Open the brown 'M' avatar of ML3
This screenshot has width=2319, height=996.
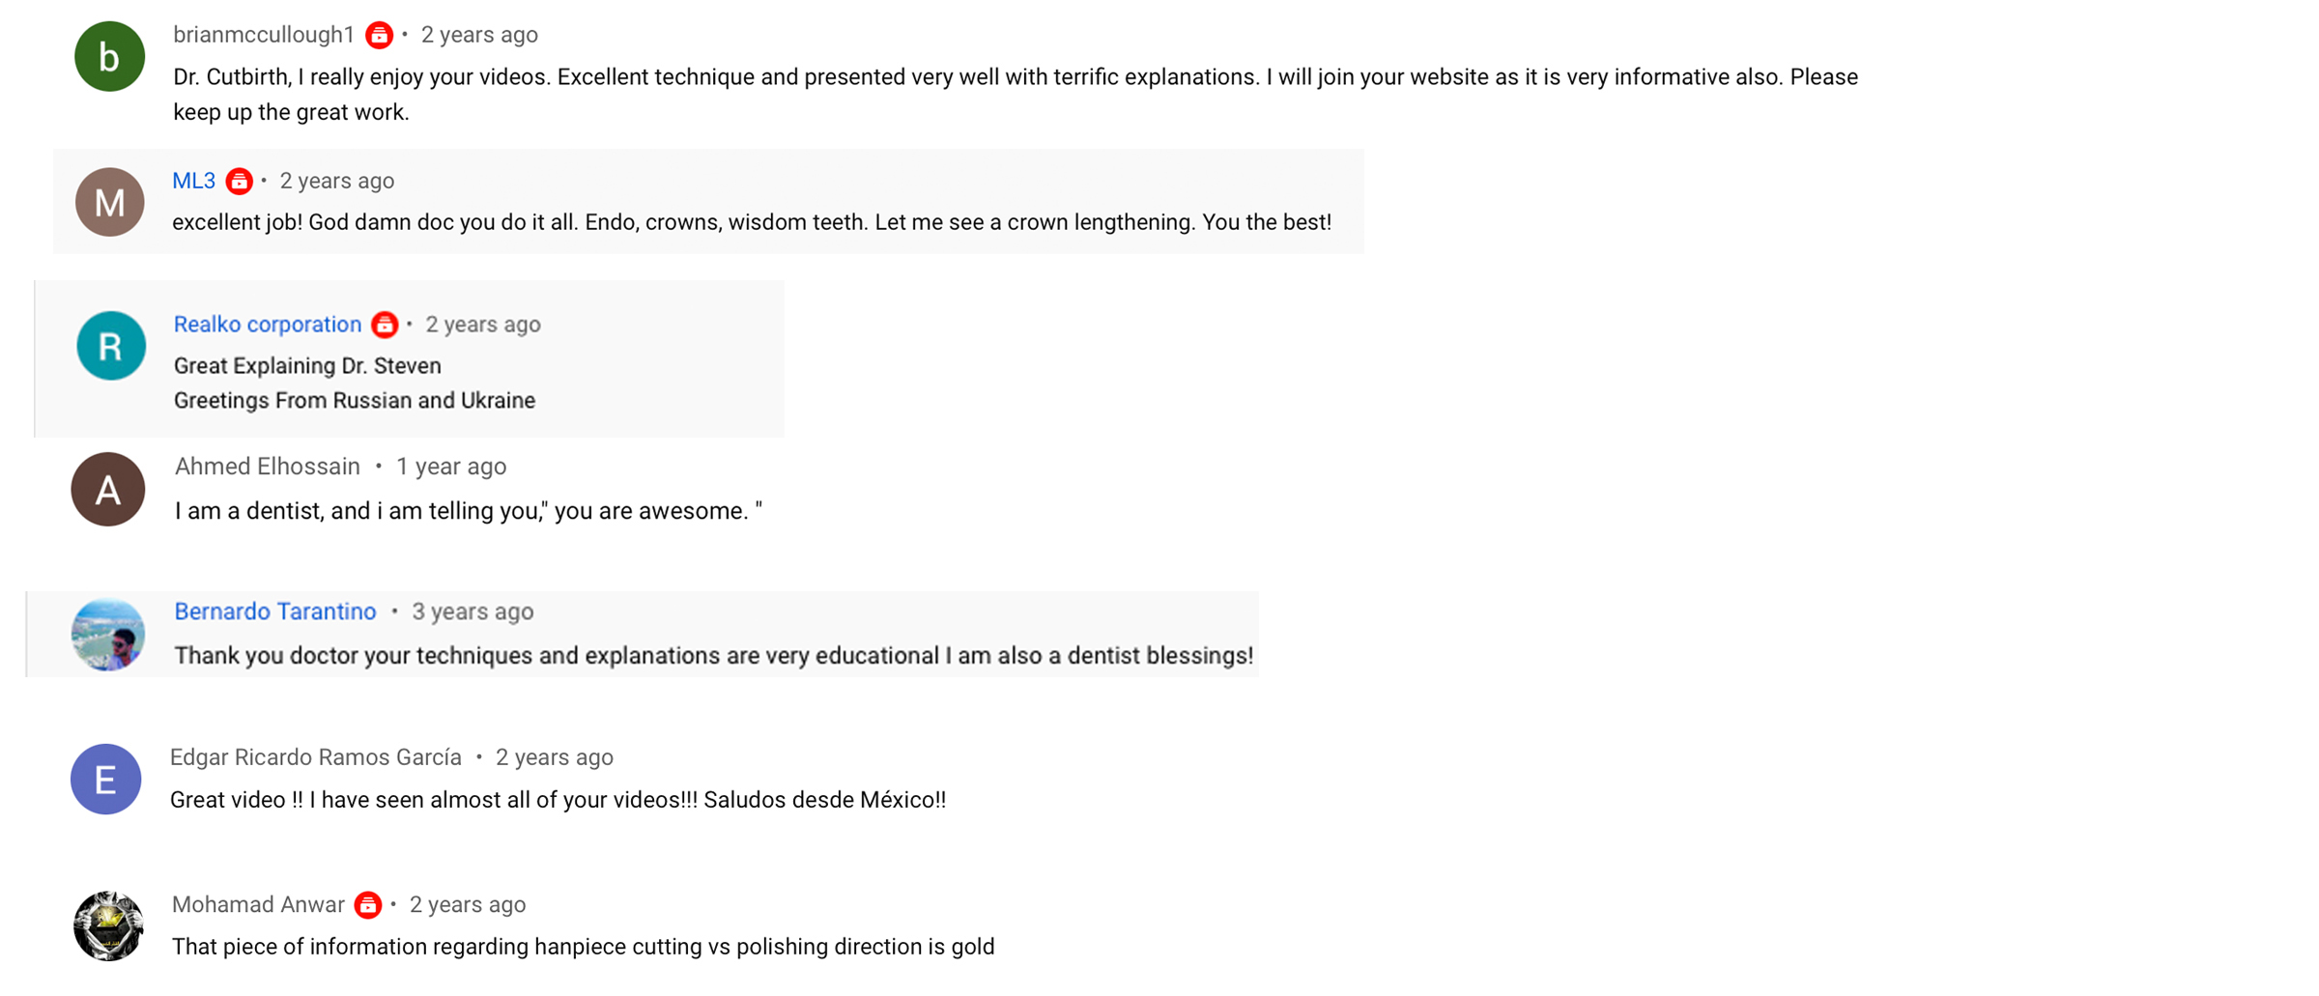coord(110,202)
